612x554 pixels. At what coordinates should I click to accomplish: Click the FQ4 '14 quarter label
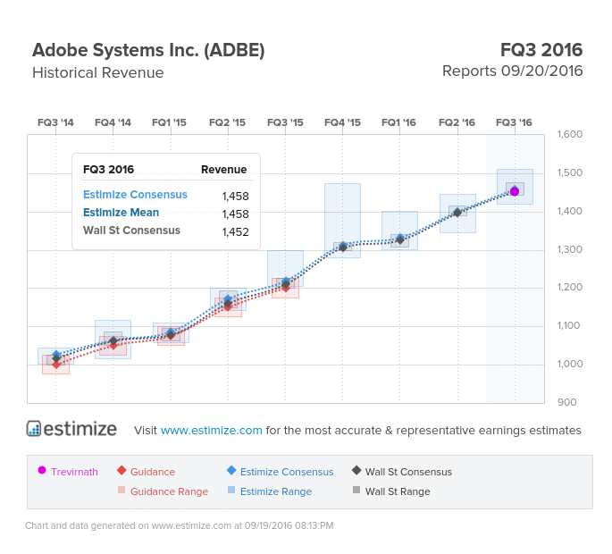pyautogui.click(x=113, y=122)
